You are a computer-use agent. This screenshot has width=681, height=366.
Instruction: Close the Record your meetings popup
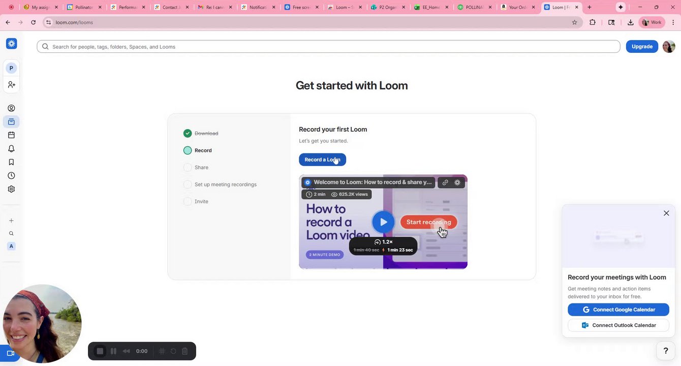[666, 213]
